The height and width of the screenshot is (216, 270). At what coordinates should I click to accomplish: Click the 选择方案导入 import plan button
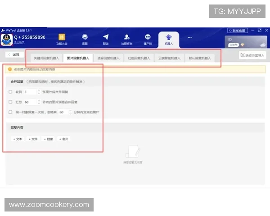pyautogui.click(x=252, y=55)
